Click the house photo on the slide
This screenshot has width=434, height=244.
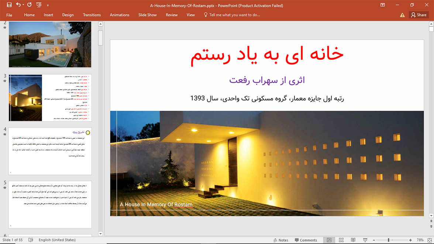267,164
